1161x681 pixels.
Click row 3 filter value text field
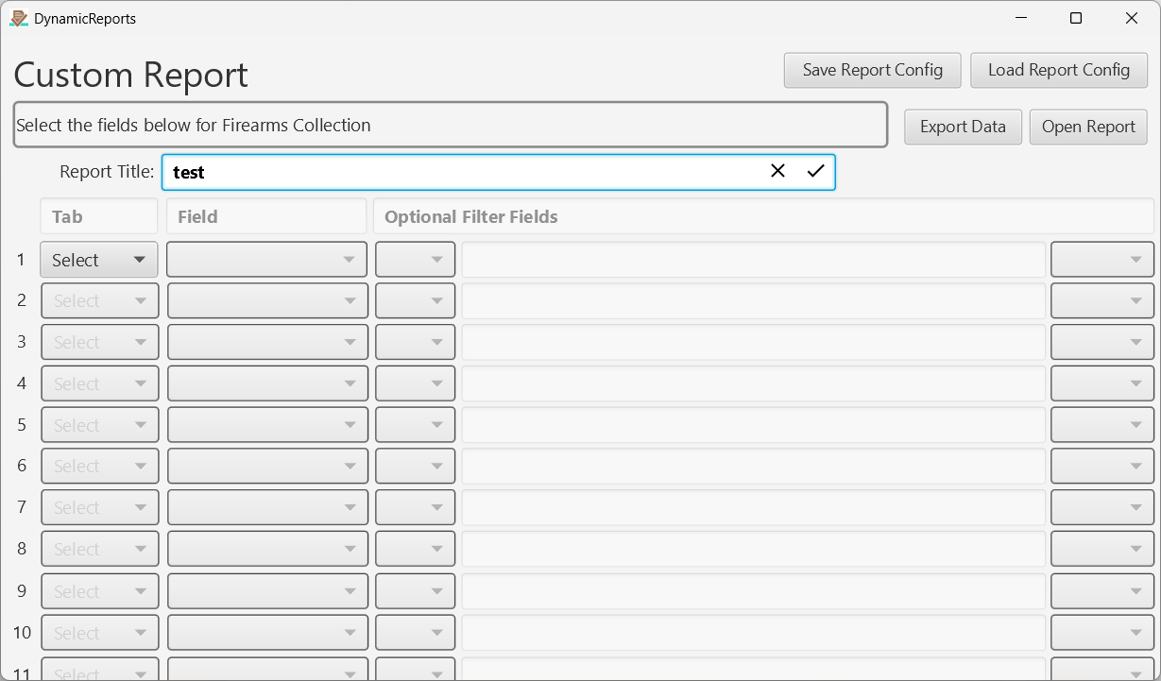pyautogui.click(x=753, y=342)
